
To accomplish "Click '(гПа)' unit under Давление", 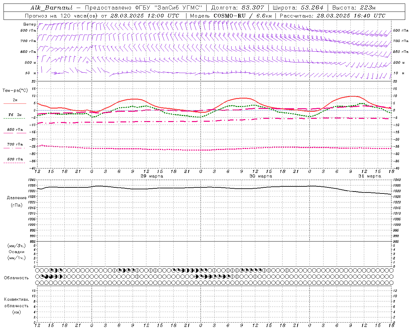I will [x=17, y=205].
